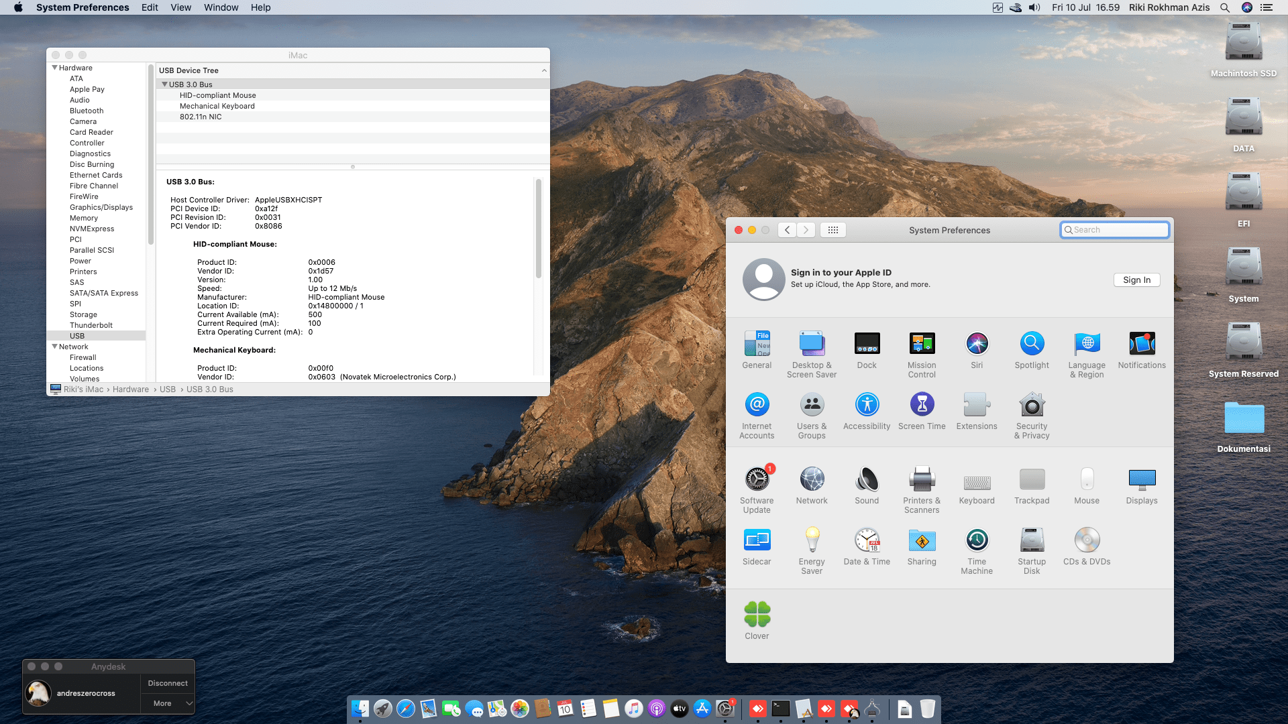Click the Sign In button
This screenshot has height=724, width=1288.
click(x=1136, y=280)
